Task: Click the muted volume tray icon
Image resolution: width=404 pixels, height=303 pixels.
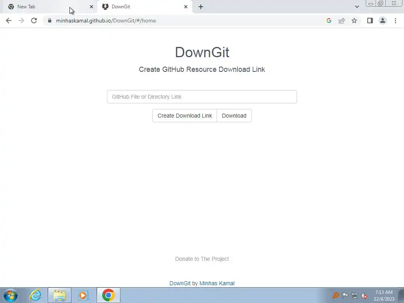Action: [x=364, y=296]
